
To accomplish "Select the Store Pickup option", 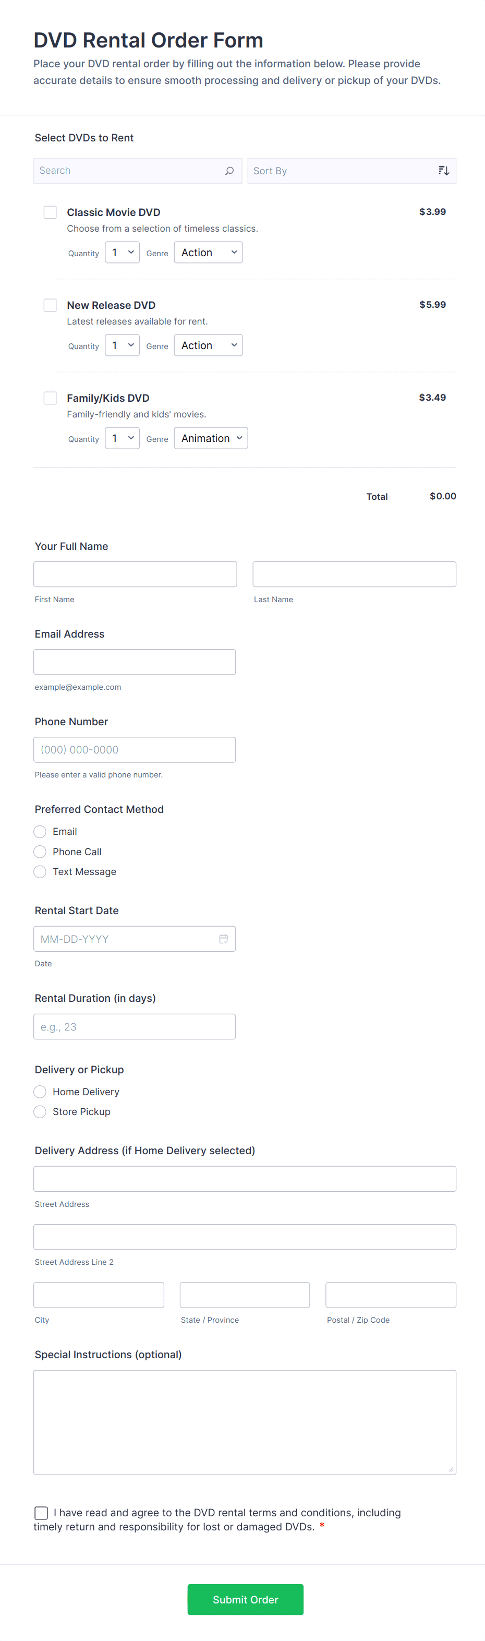I will [x=40, y=1111].
